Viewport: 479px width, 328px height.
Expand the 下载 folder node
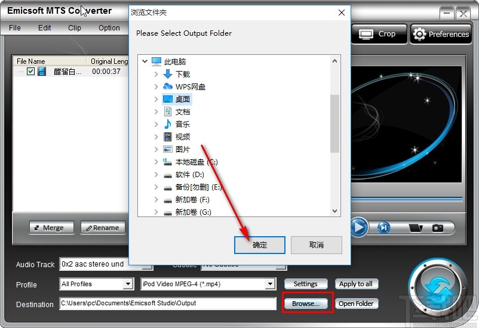(156, 74)
